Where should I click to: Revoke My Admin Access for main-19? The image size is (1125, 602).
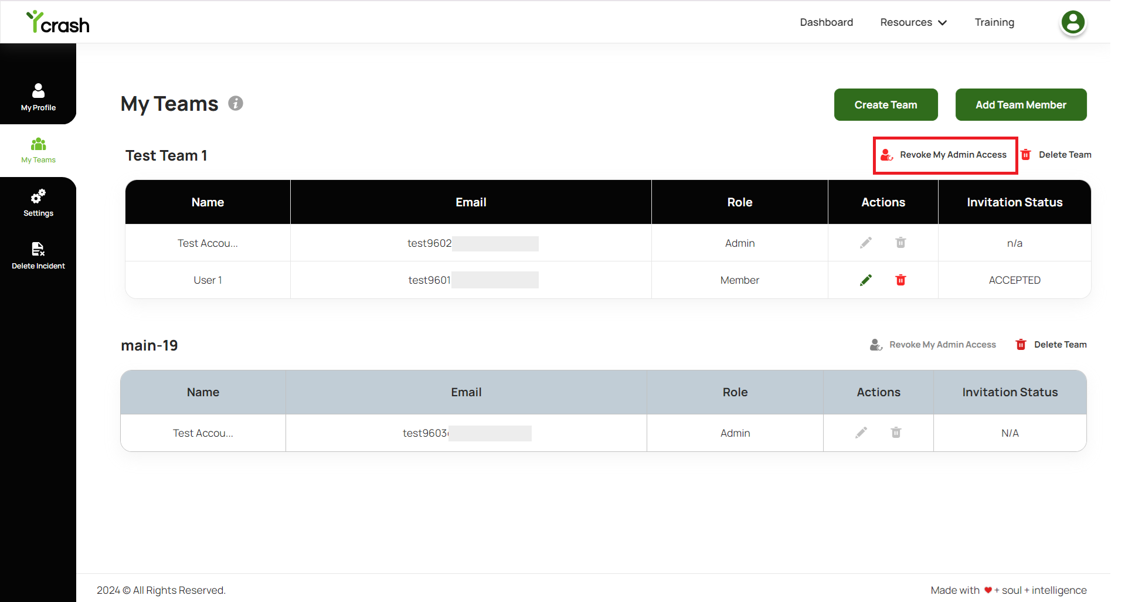[933, 345]
